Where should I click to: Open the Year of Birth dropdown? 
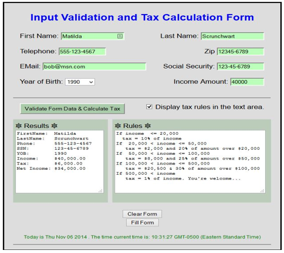[x=80, y=82]
